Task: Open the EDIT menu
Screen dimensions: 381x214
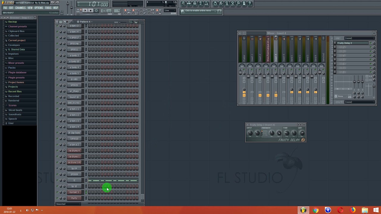Action: (11, 8)
